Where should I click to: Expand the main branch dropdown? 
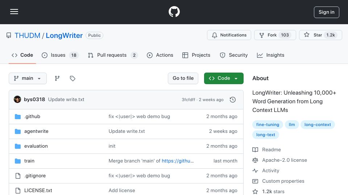(x=28, y=78)
